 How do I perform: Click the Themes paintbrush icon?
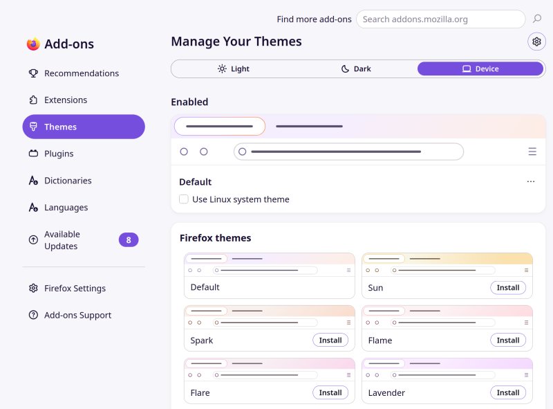[33, 127]
